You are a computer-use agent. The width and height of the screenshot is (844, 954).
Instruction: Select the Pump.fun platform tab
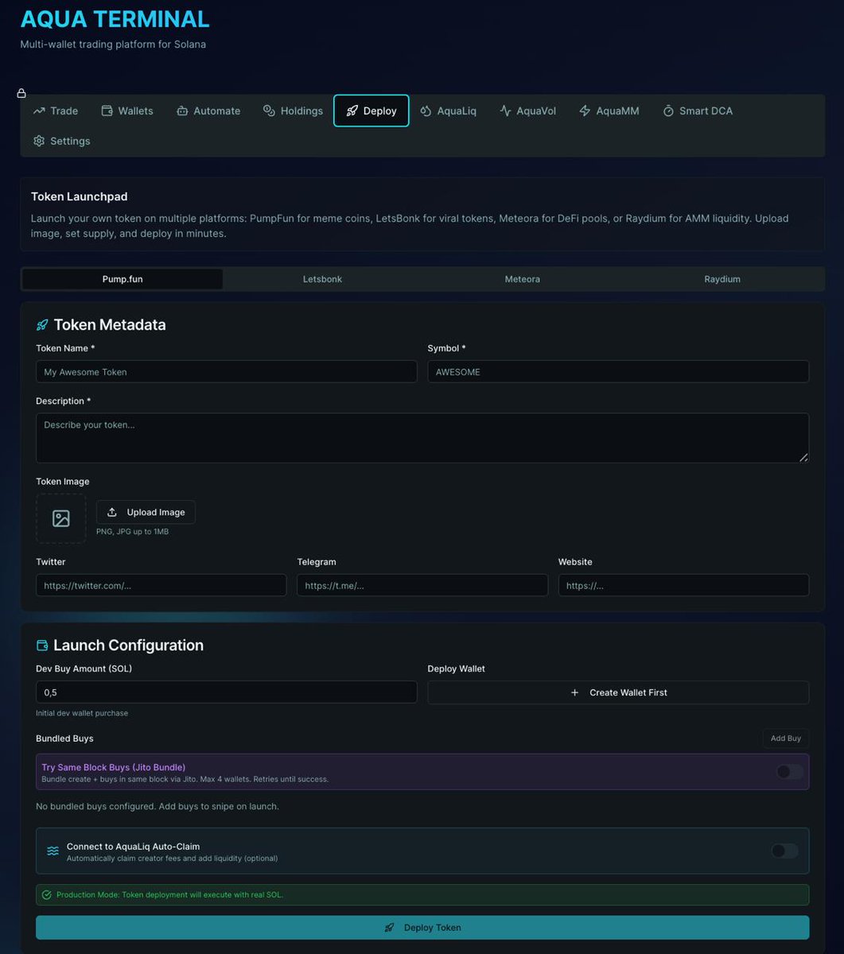point(123,279)
